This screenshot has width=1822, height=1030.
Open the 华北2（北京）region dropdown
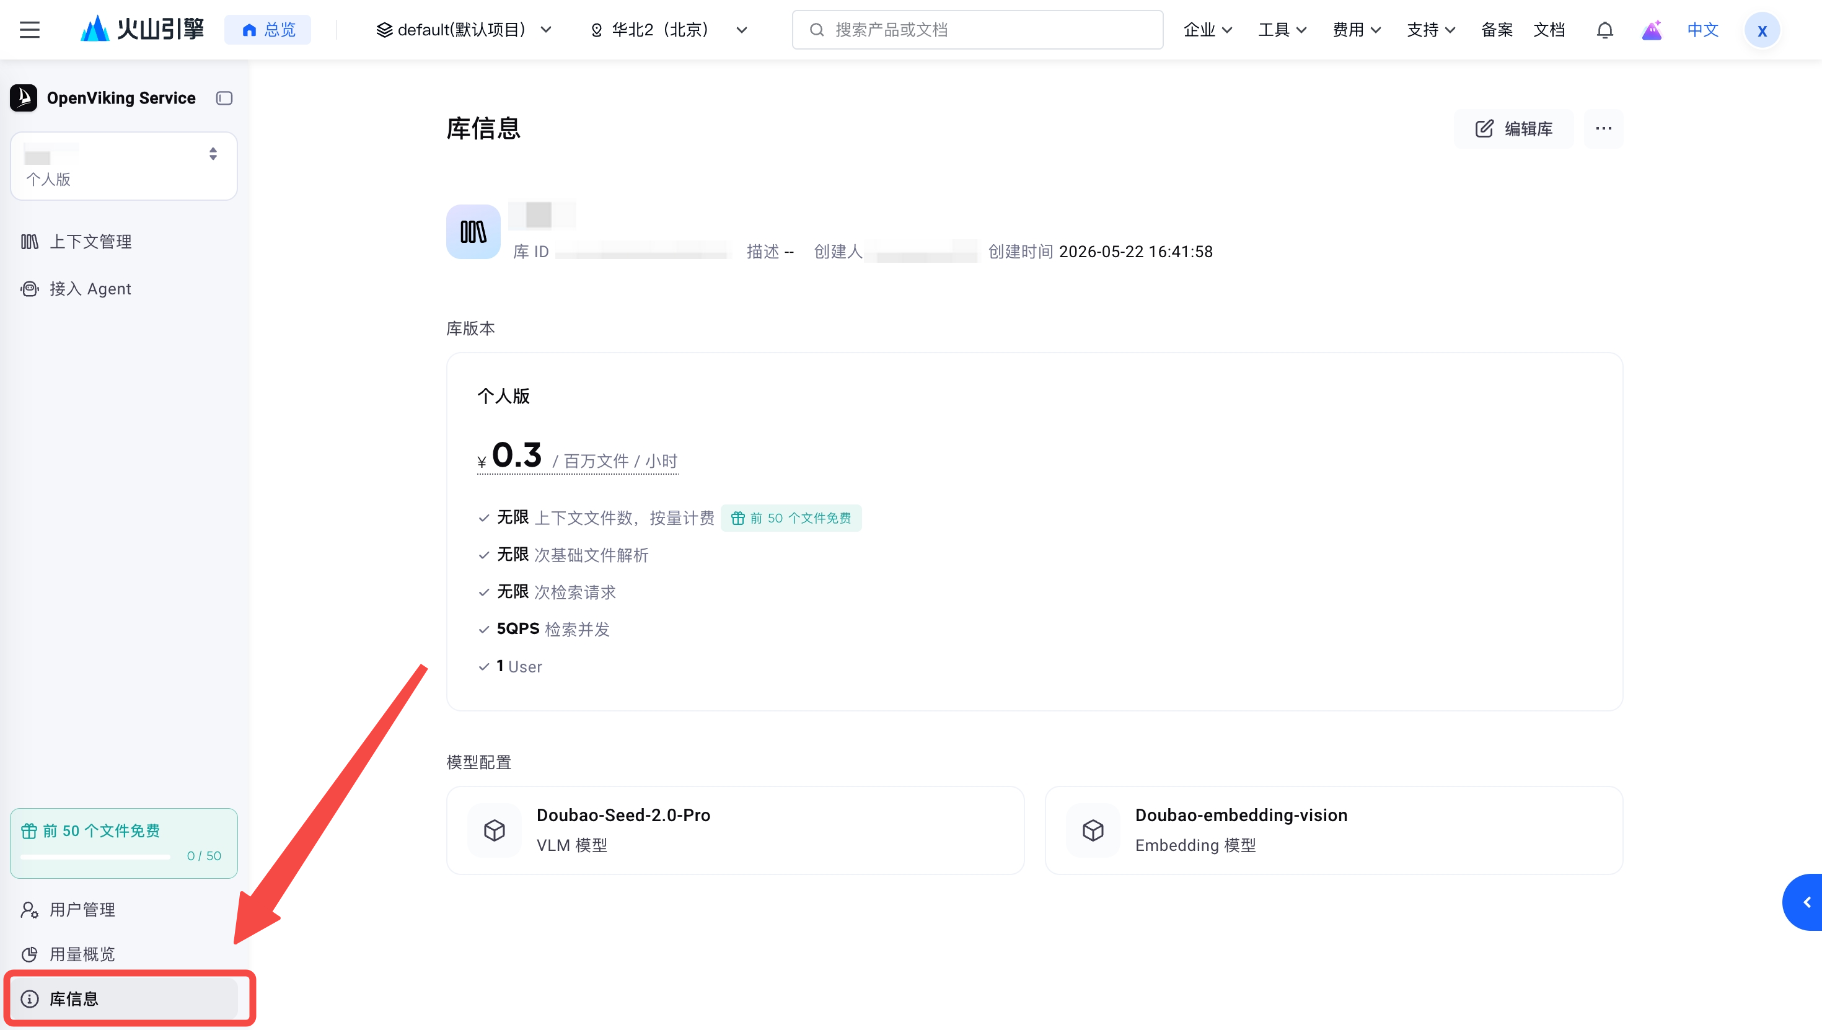point(669,30)
